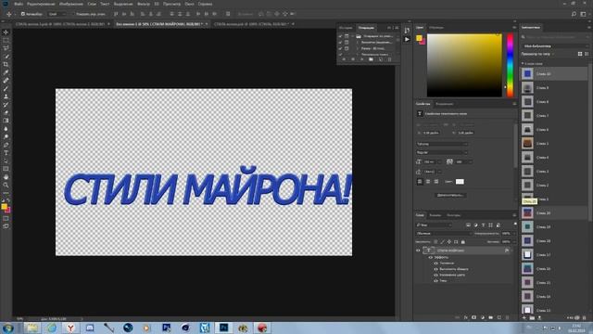This screenshot has width=593, height=334.
Task: Open the Regular font style dropdown
Action: coord(442,152)
